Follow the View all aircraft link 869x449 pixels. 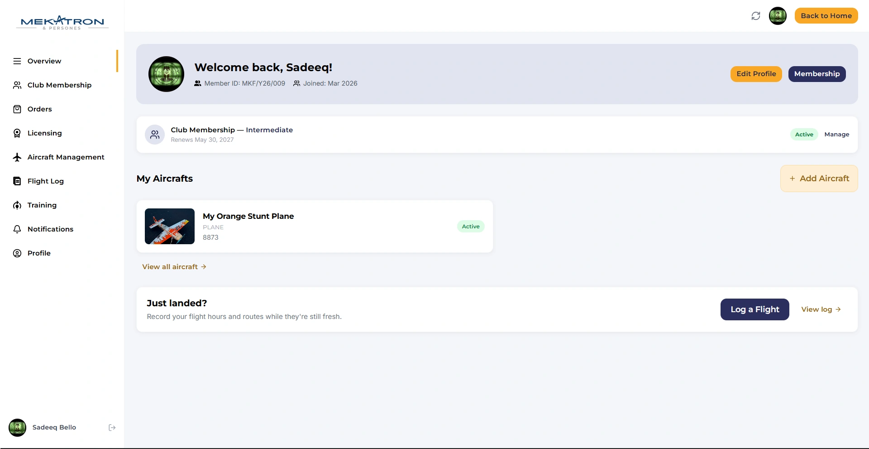(x=174, y=267)
